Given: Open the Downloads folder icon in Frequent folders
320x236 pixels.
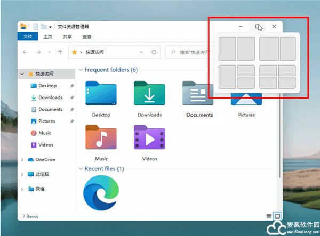Looking at the screenshot, I should [149, 93].
